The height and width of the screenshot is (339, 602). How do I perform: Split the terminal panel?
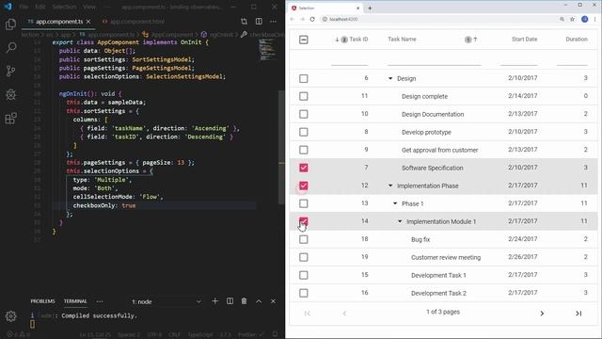click(x=230, y=301)
